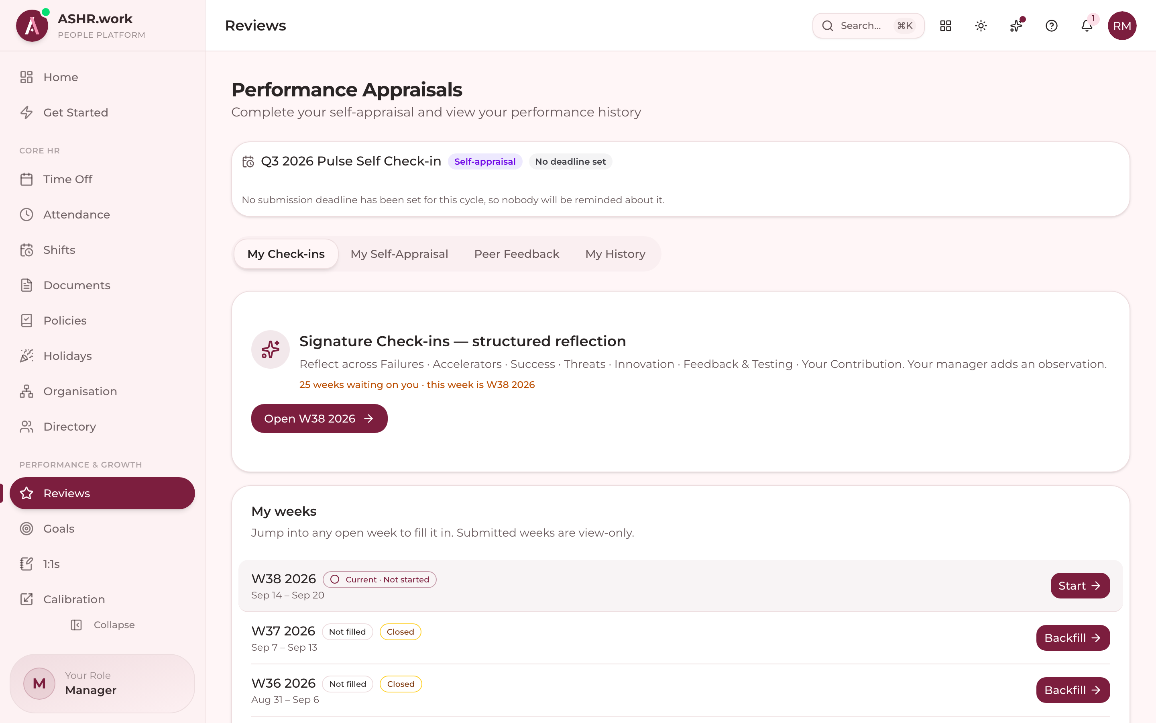The image size is (1156, 723).
Task: Open notifications bell icon
Action: [x=1087, y=26]
